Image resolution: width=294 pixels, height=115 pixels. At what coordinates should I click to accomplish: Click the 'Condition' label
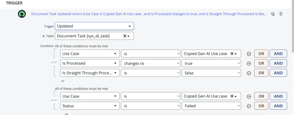tap(47, 46)
